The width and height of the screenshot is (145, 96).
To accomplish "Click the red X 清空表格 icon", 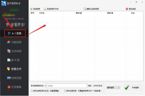I will (127, 9).
